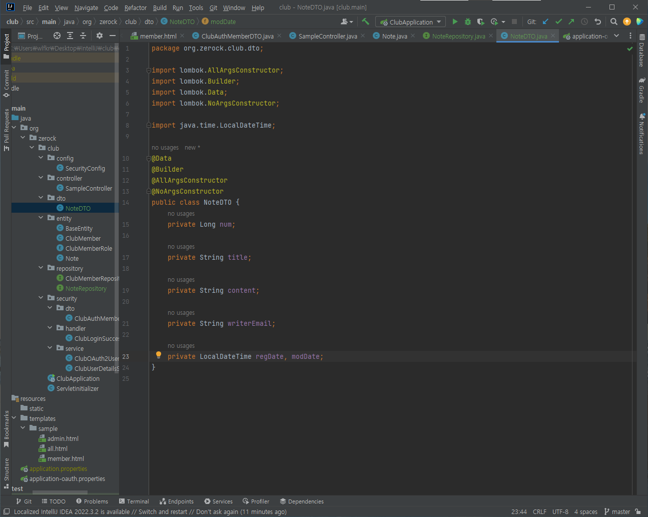This screenshot has height=517, width=648.
Task: Click the light bulb quick-fix icon
Action: [159, 355]
